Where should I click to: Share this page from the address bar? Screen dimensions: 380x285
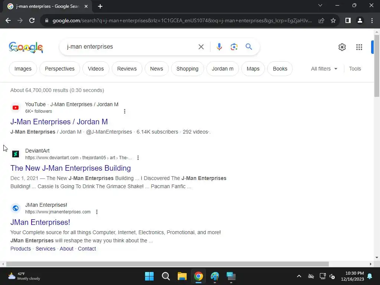(321, 21)
